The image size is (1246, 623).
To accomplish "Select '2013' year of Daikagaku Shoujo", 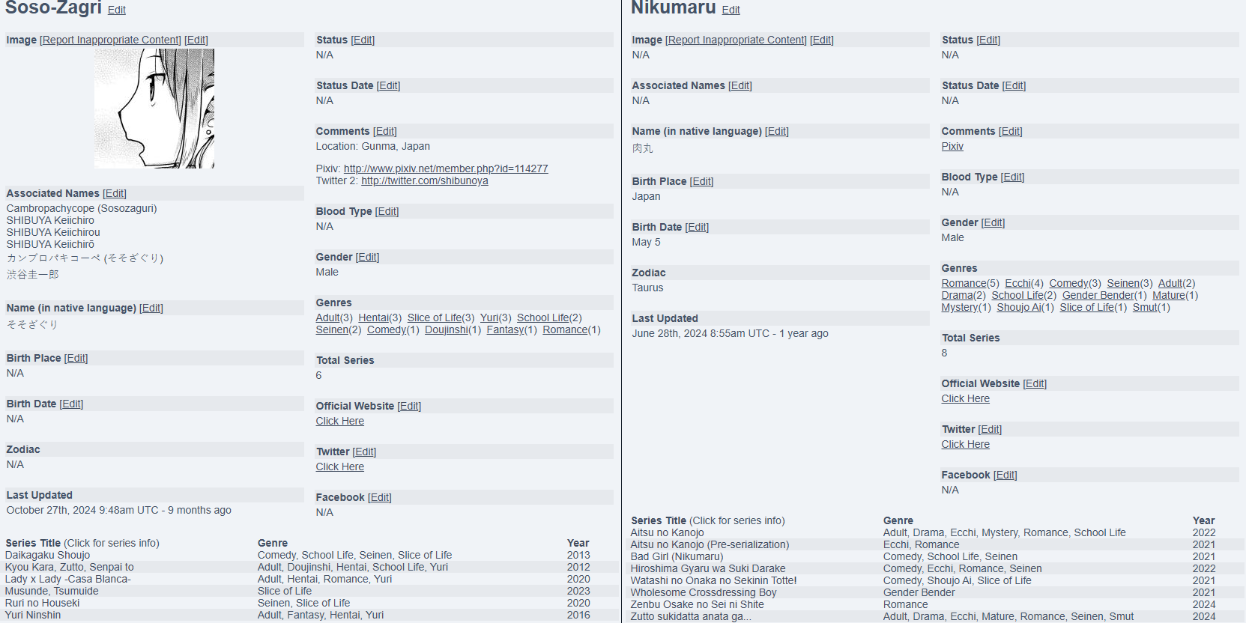I will pos(578,555).
